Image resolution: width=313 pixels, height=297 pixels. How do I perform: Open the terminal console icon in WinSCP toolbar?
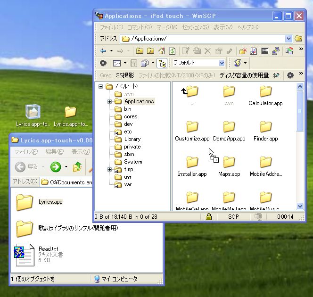click(x=265, y=51)
